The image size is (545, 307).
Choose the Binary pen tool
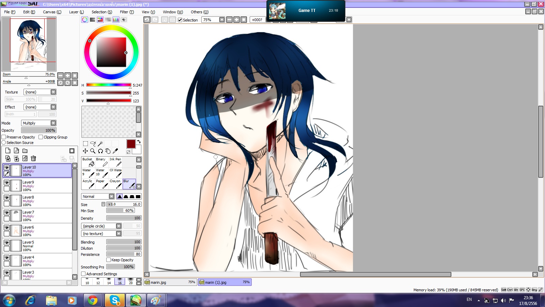point(102,162)
